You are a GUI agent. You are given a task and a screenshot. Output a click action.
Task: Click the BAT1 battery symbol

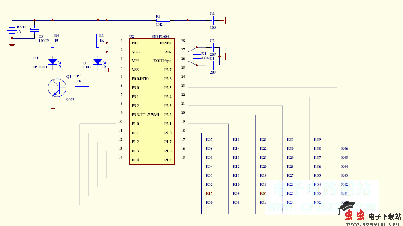tap(12, 30)
